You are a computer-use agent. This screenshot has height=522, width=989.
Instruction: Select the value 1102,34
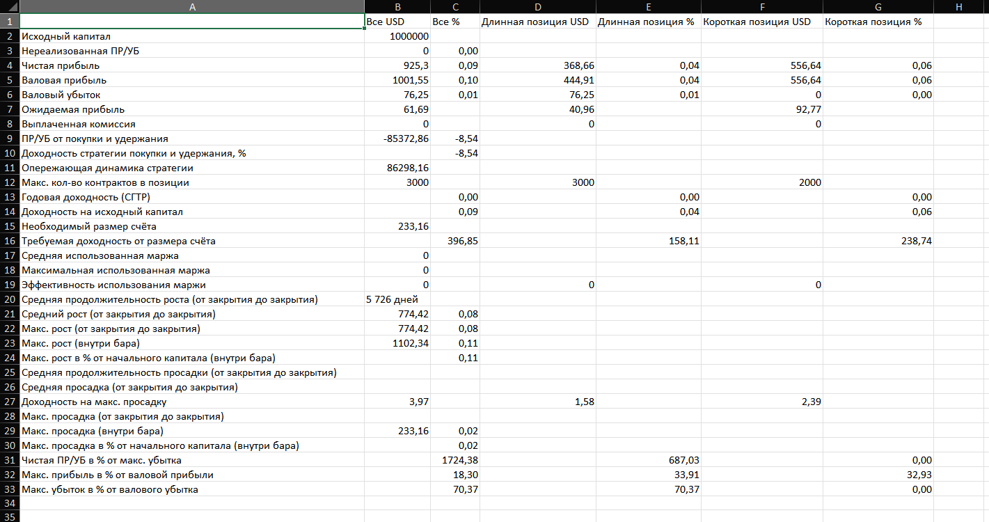(397, 343)
